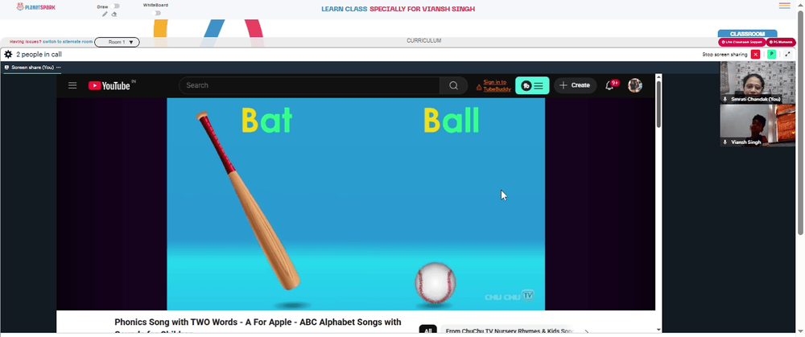Select Smrati Chandak's video tile
Image resolution: width=805 pixels, height=337 pixels.
758,83
